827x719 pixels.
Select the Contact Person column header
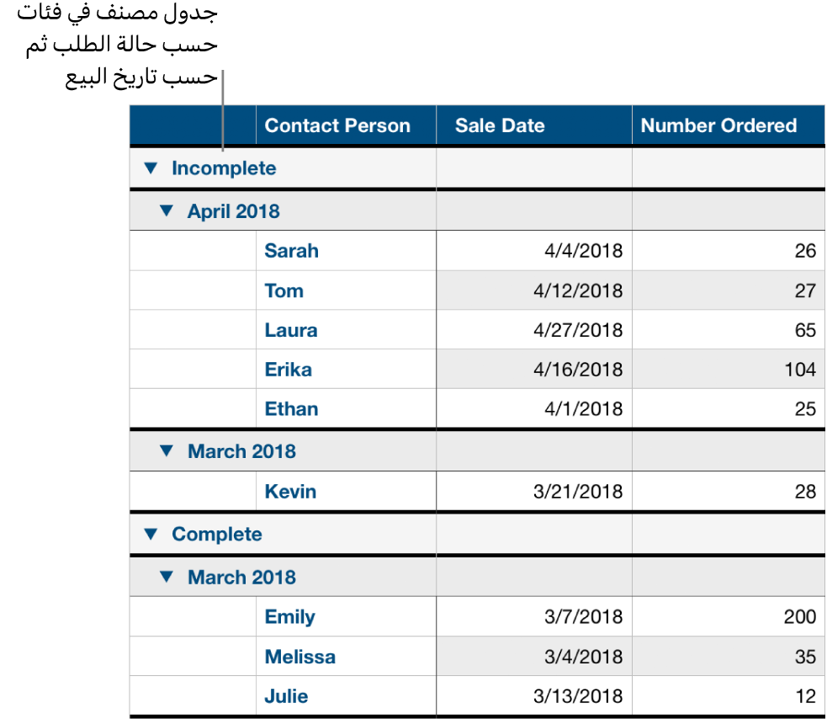pyautogui.click(x=337, y=125)
